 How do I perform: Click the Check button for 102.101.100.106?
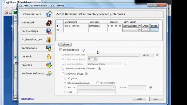point(146,26)
